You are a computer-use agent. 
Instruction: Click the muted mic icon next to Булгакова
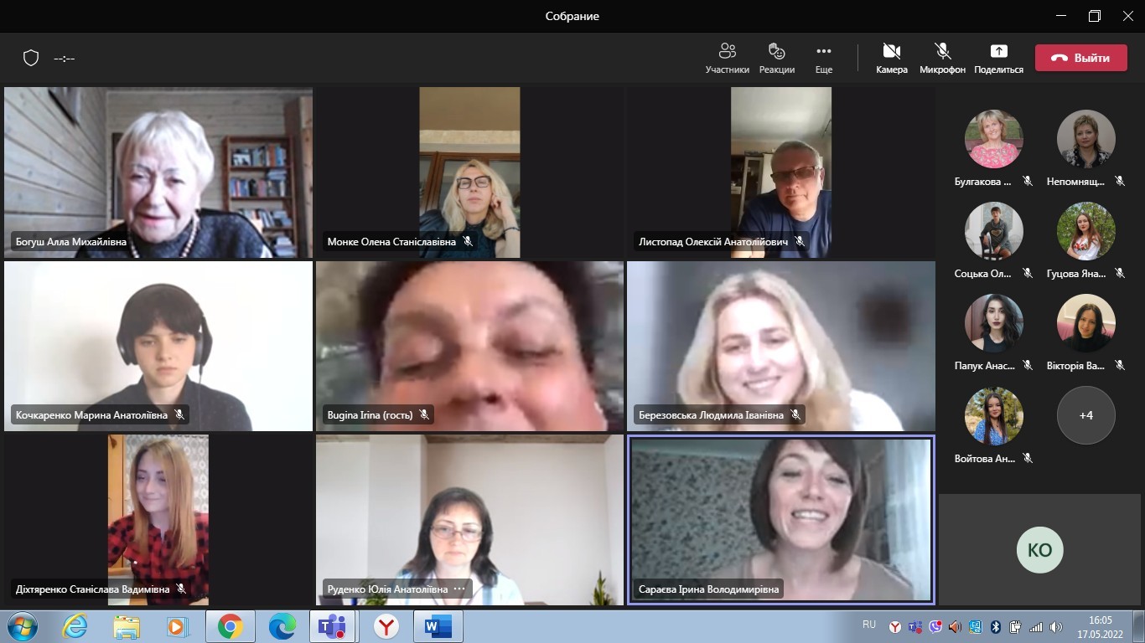coord(1028,181)
